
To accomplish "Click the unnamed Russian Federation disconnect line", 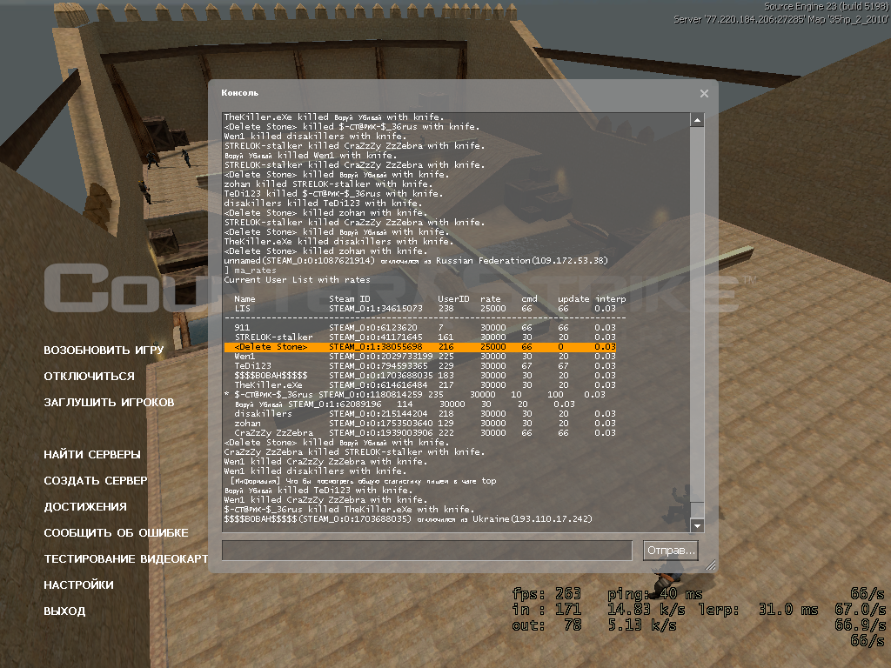I will (x=416, y=261).
